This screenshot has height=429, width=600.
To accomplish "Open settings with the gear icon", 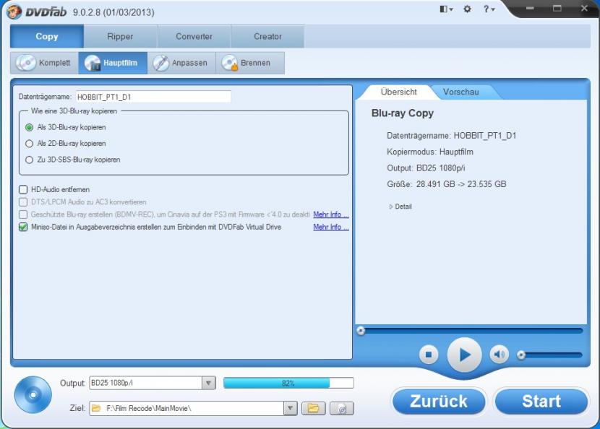I will pos(467,9).
